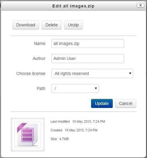Click the 'Author' field label
Image resolution: width=147 pixels, height=158 pixels.
[39, 58]
